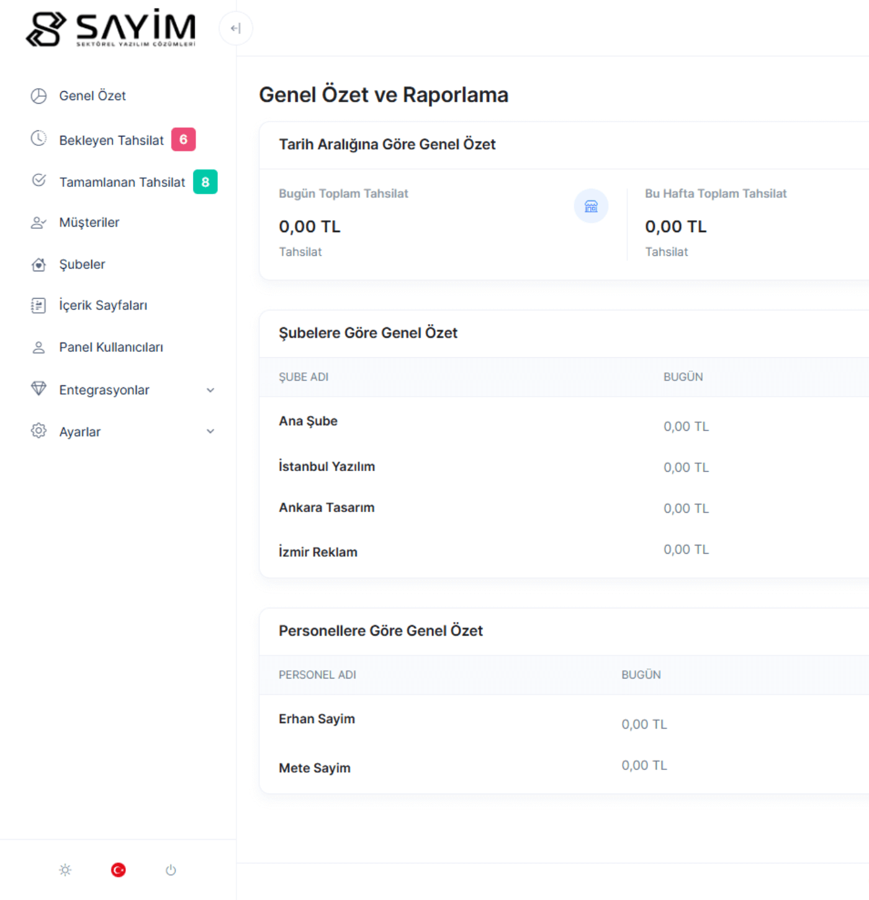Collapse the sidebar with the arrow button
Viewport: 869px width, 900px height.
(236, 29)
